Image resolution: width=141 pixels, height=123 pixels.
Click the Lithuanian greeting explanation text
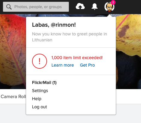[69, 37]
